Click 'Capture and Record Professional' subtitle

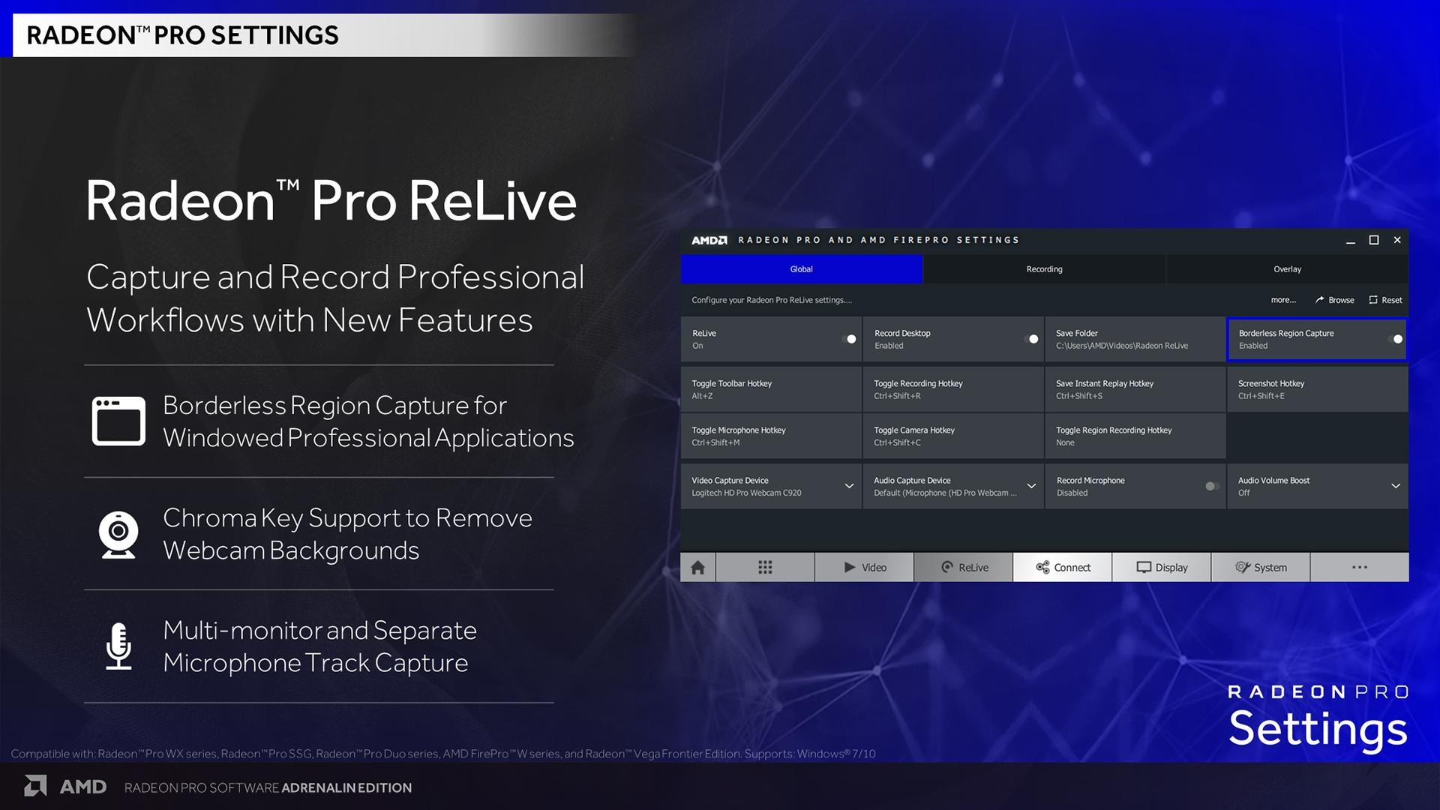tap(335, 277)
